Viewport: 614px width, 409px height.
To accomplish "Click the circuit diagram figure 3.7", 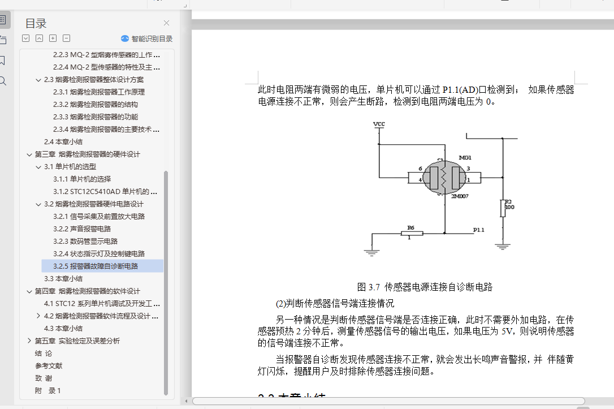I will [x=440, y=189].
